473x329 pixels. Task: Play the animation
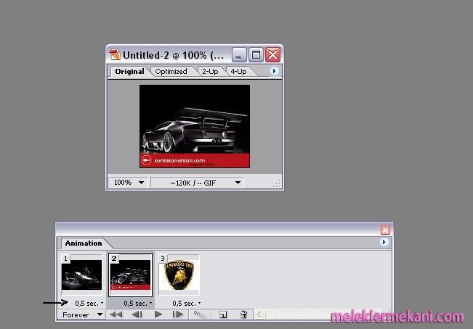[158, 315]
